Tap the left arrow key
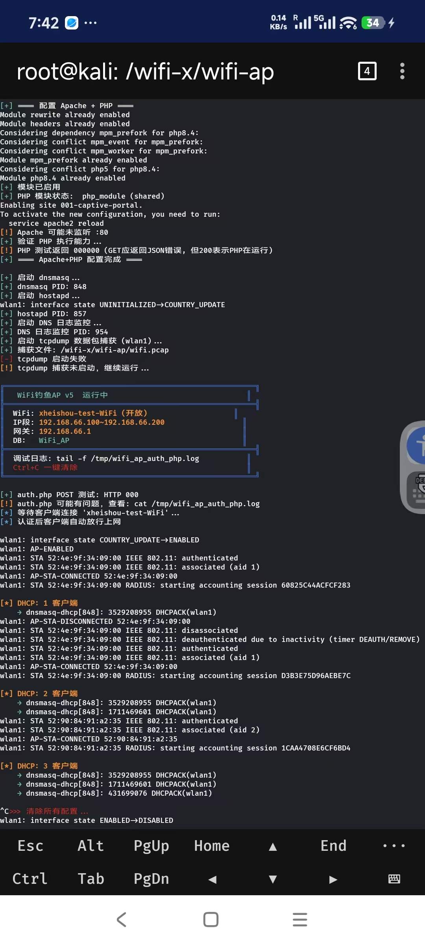425x944 pixels. 213,879
